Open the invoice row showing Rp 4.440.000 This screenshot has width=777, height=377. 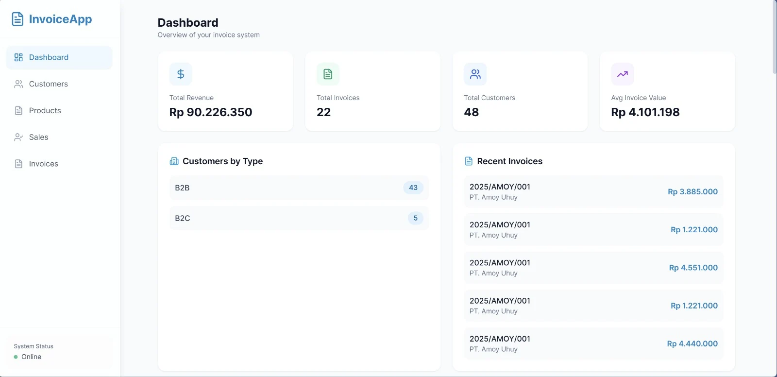coord(593,343)
